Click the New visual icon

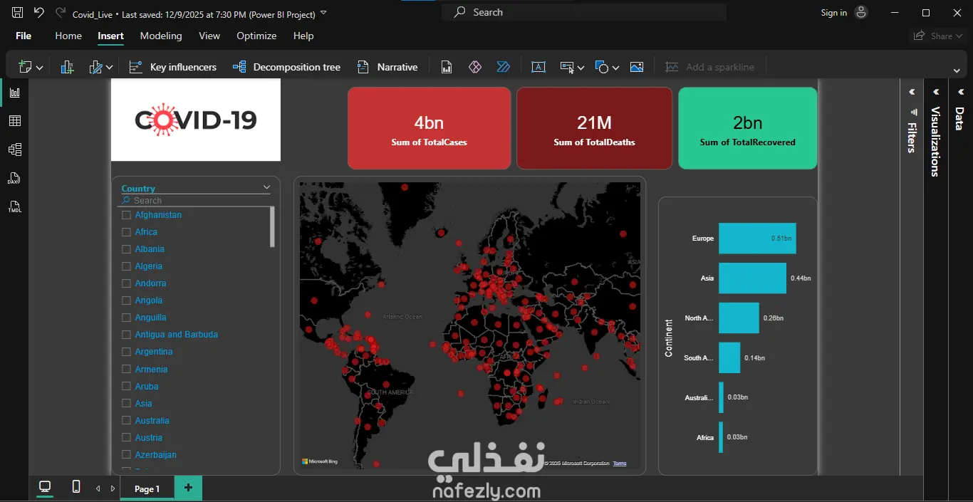tap(67, 67)
